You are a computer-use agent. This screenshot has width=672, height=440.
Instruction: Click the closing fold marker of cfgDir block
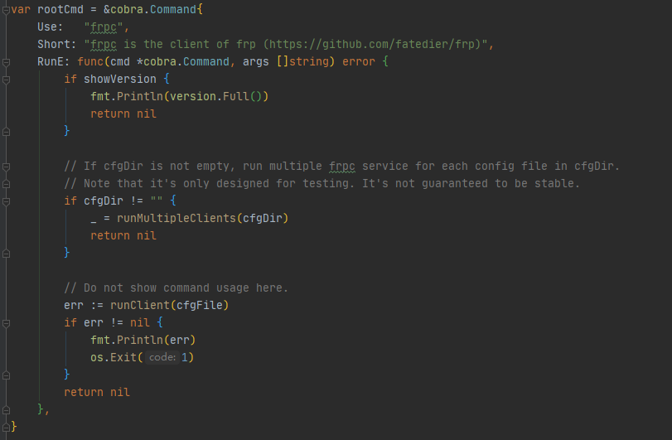(x=6, y=253)
